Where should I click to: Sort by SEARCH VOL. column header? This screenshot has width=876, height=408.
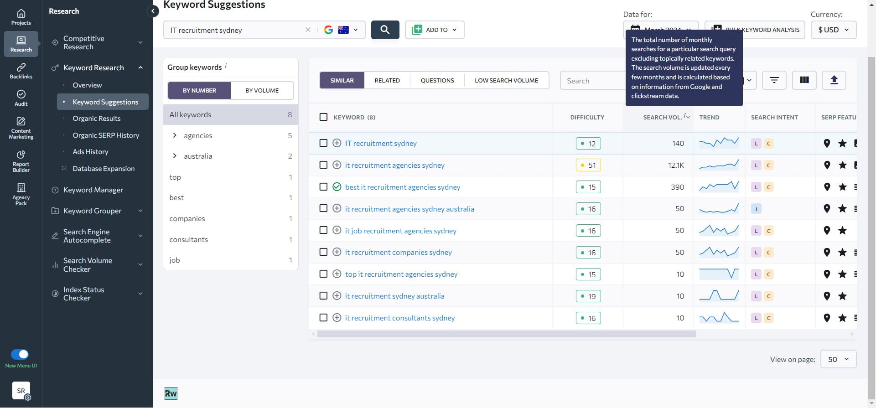pyautogui.click(x=663, y=117)
